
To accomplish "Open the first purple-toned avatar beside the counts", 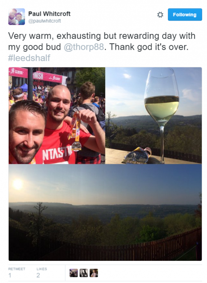I will (x=74, y=273).
